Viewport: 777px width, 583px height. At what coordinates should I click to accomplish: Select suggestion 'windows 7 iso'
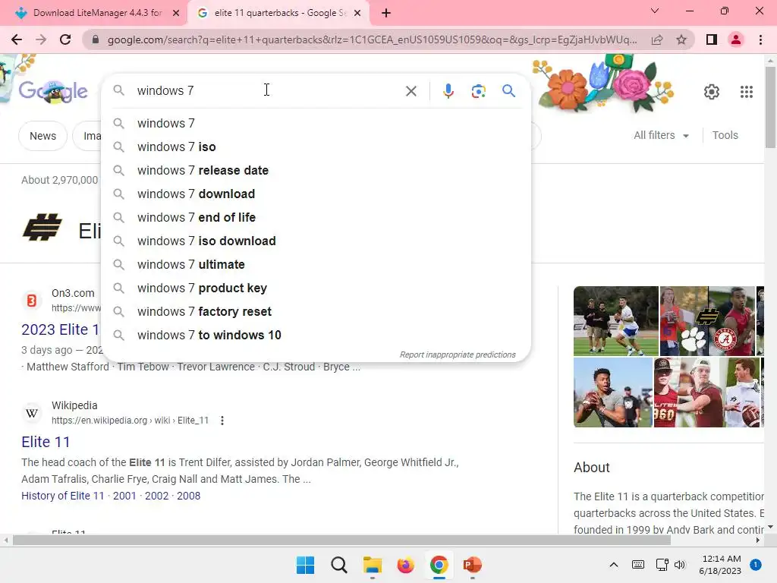pyautogui.click(x=316, y=147)
